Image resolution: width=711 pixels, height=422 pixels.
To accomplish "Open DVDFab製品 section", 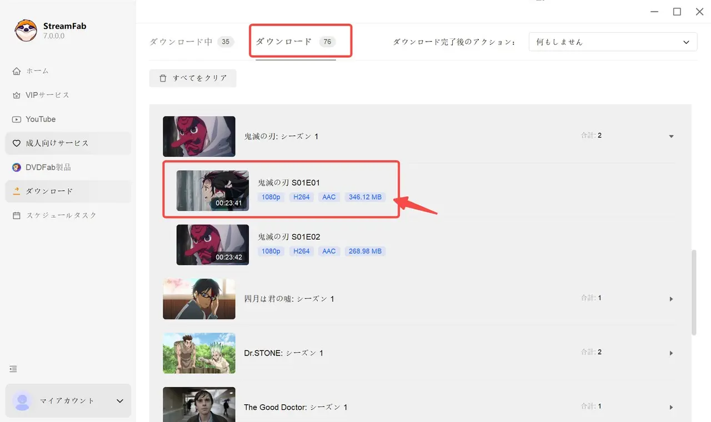I will click(68, 167).
